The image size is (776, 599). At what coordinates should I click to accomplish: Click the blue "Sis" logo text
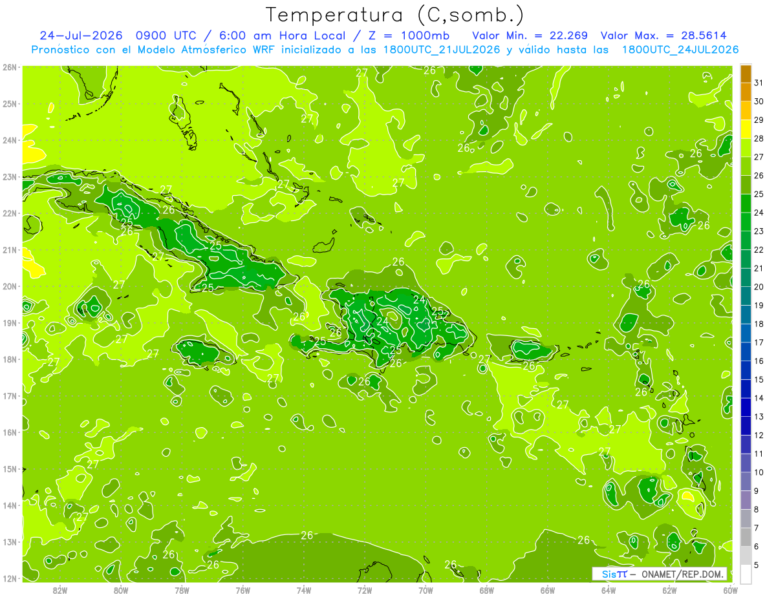(609, 574)
